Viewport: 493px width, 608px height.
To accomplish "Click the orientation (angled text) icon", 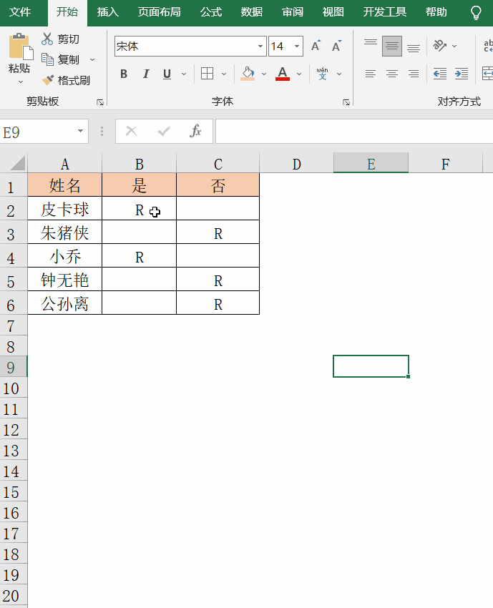I will click(x=439, y=46).
